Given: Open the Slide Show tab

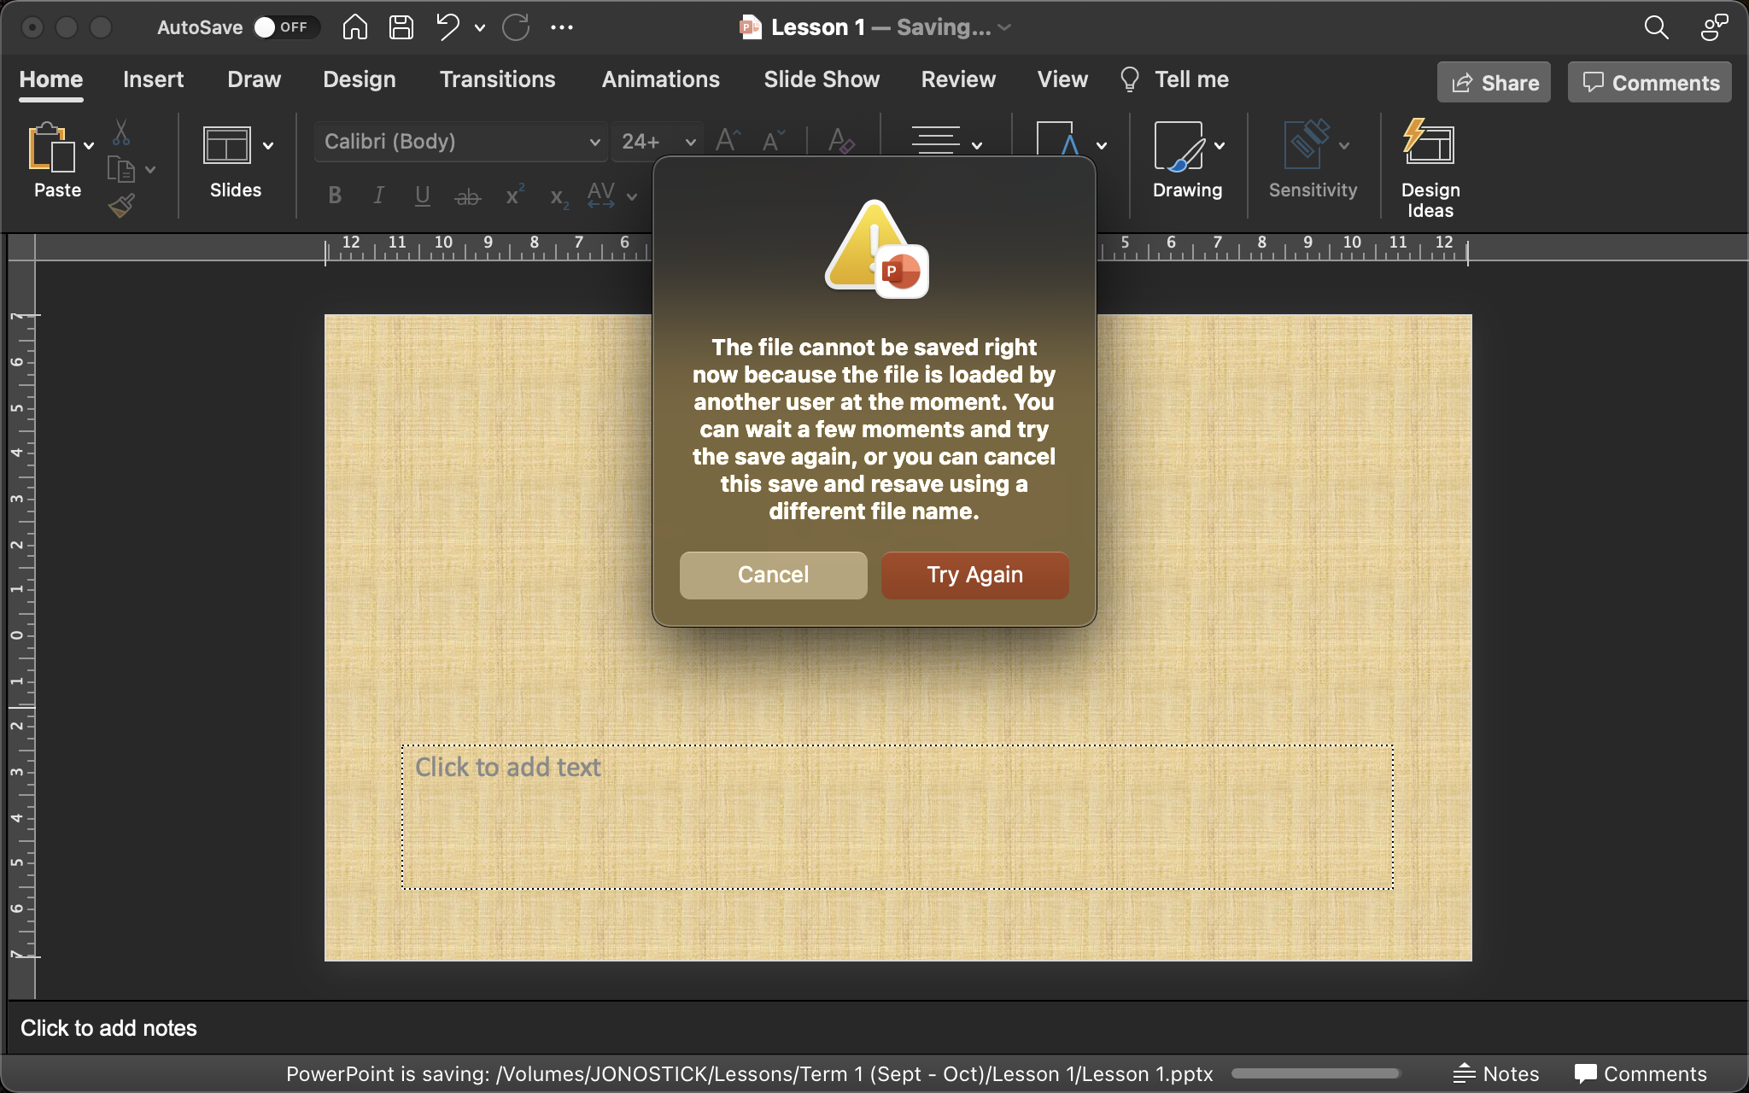Looking at the screenshot, I should (x=821, y=79).
